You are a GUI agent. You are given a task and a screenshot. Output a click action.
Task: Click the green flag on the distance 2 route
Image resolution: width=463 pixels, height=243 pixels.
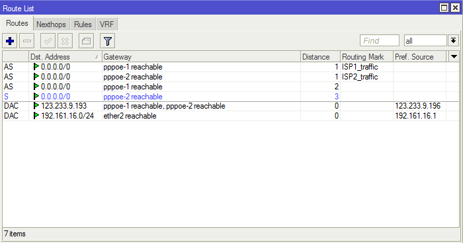(36, 87)
